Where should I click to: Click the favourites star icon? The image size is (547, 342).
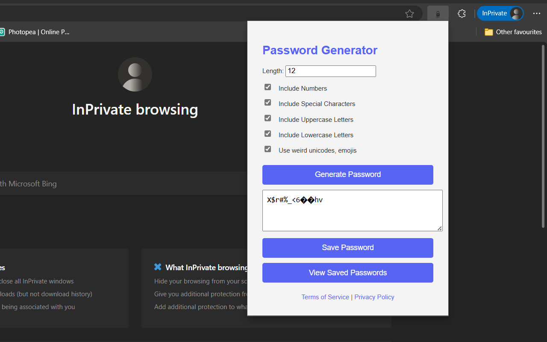coord(409,14)
